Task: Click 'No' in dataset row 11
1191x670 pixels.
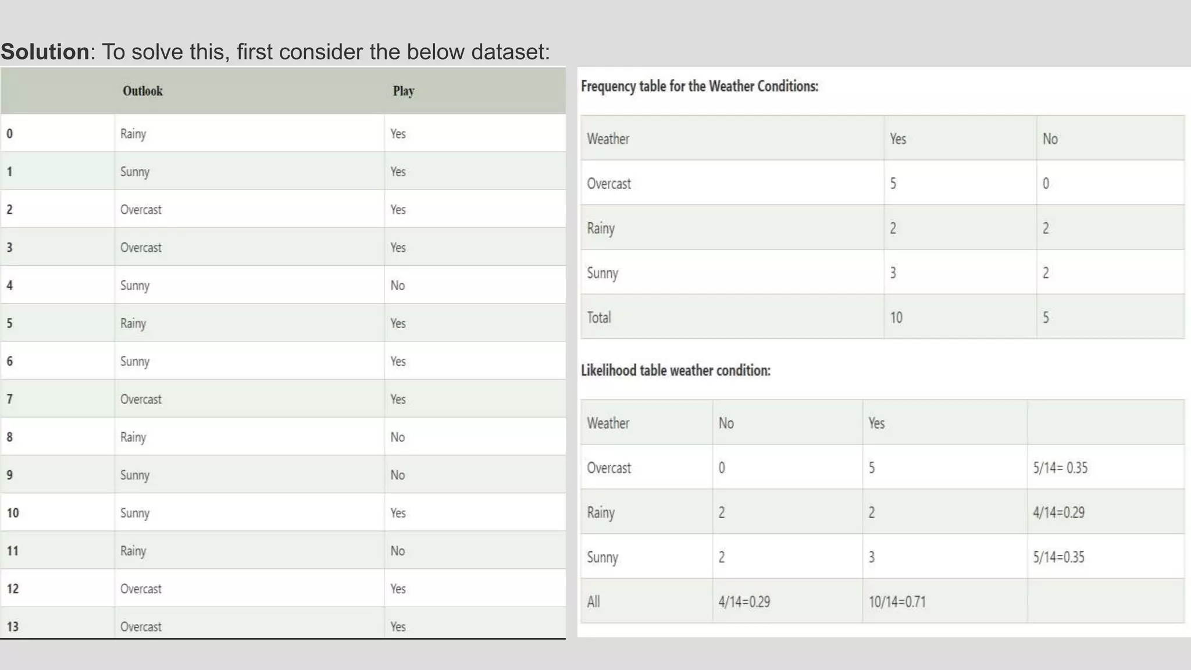Action: 398,551
